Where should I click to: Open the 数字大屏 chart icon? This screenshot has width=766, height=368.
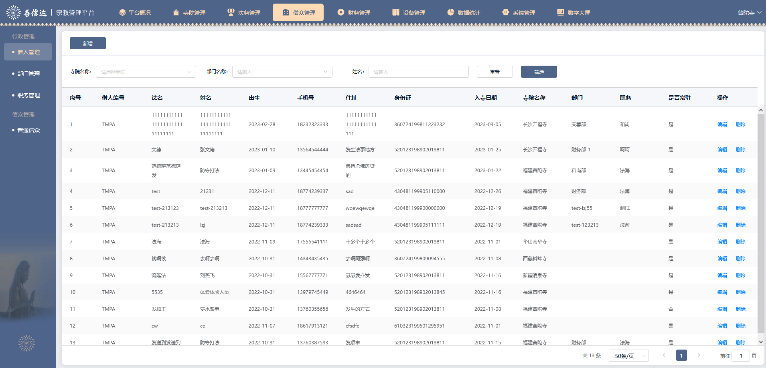tap(560, 12)
